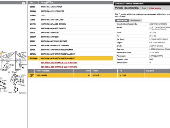
Task: Select row 25360P SWITCH ASSY-HOOD
Action: tap(70, 37)
